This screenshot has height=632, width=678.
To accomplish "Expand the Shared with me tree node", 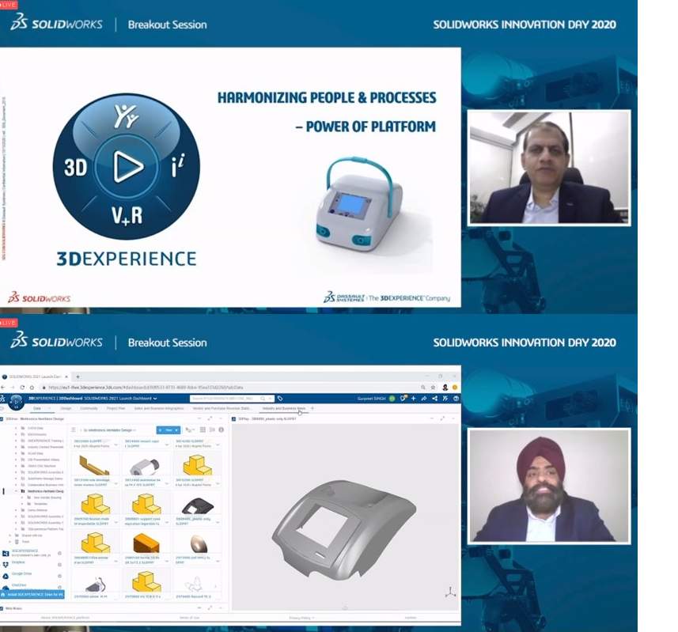I will click(x=10, y=535).
